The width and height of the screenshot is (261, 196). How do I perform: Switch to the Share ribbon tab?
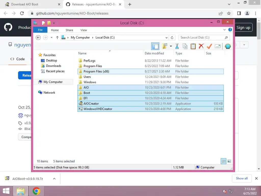[x=69, y=30]
